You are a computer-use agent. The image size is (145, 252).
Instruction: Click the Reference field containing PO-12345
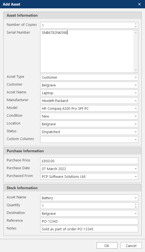click(x=89, y=221)
